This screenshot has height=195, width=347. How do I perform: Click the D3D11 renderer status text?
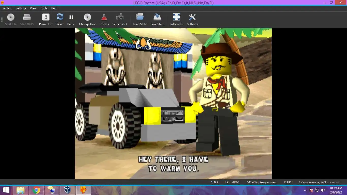click(x=289, y=182)
